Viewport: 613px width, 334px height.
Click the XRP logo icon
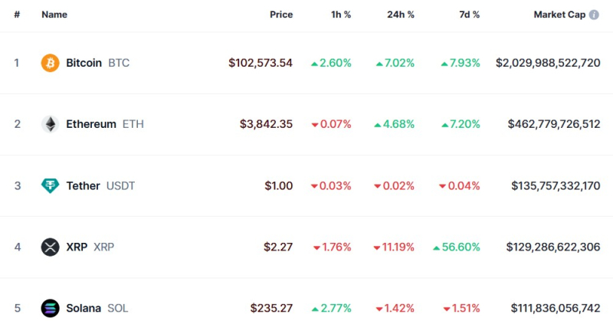(50, 247)
